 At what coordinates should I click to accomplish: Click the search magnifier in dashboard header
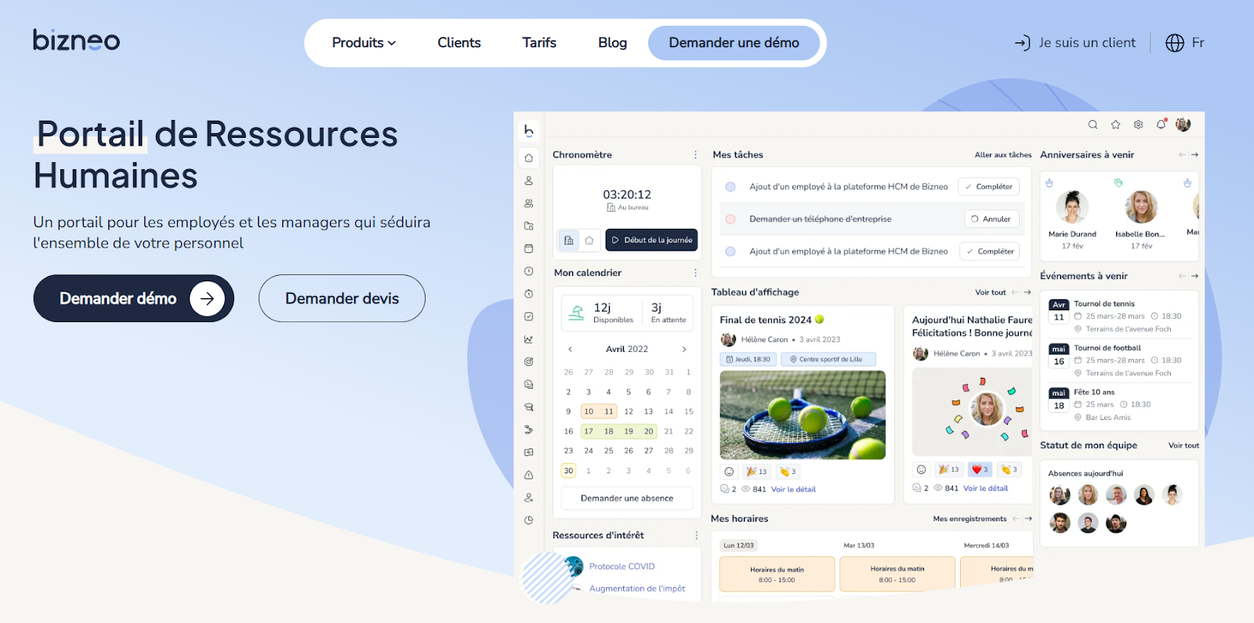point(1093,125)
